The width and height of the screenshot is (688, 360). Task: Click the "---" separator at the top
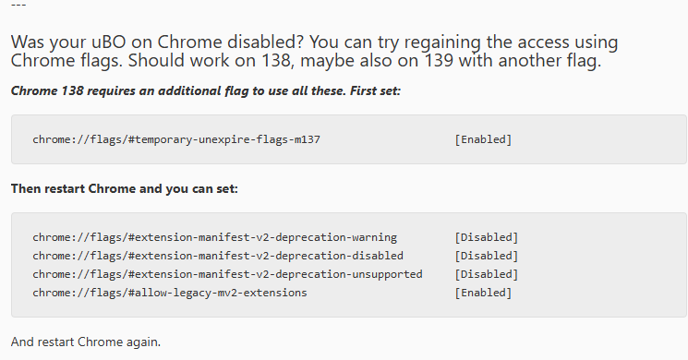point(18,5)
